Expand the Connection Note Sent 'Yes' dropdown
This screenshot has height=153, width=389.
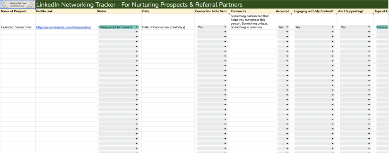[x=212, y=27]
